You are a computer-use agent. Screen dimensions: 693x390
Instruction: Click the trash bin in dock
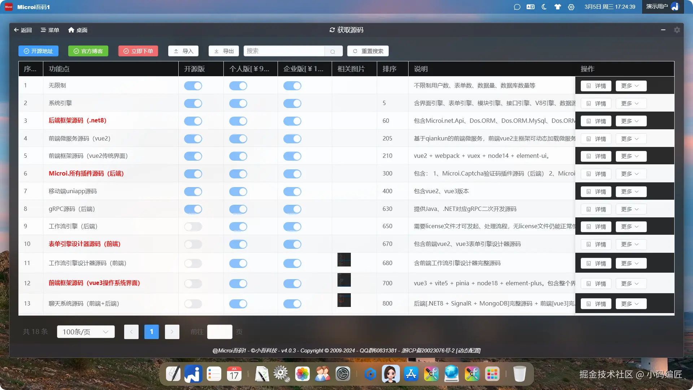point(519,374)
